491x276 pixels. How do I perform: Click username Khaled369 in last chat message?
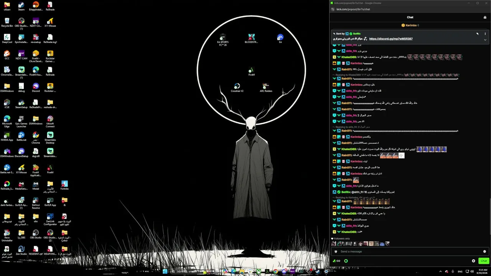click(349, 232)
